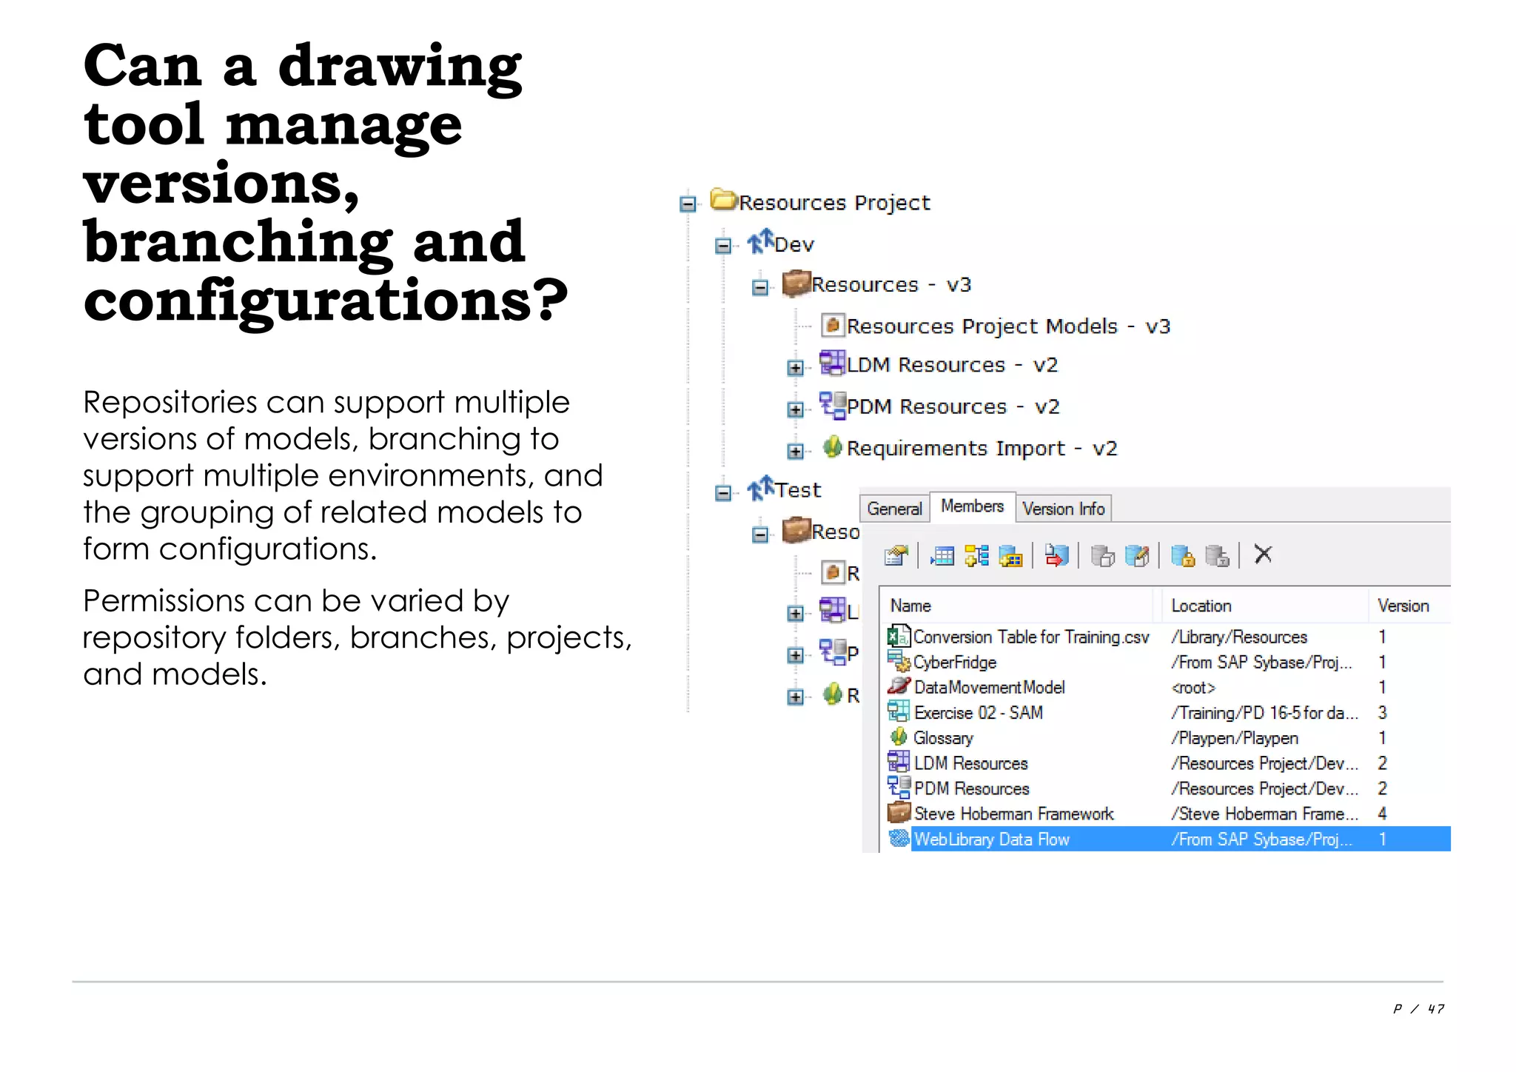Open the Version Info tab
1516x1072 pixels.
(x=1063, y=509)
